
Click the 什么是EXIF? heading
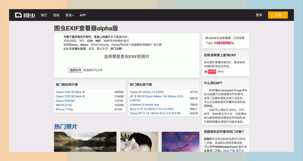click(213, 83)
